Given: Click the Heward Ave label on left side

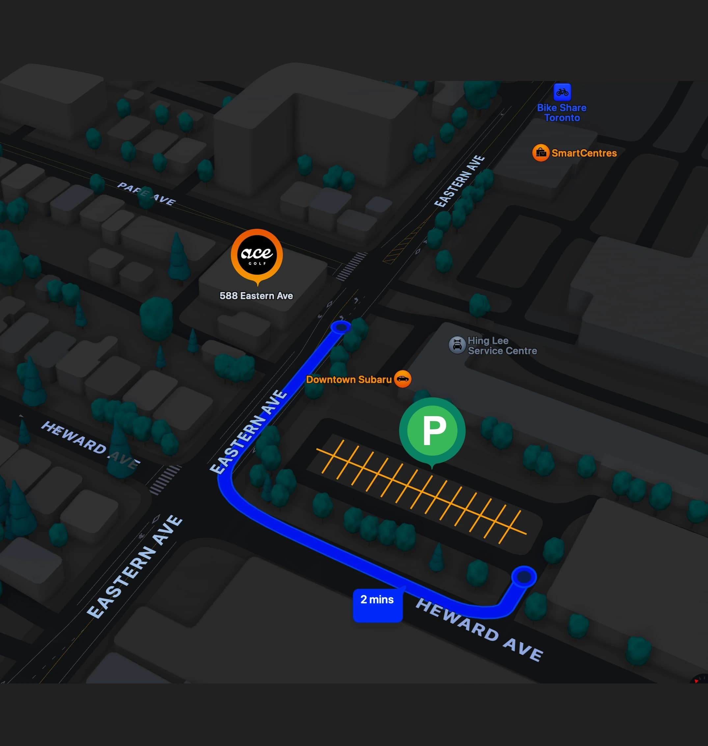Looking at the screenshot, I should [x=91, y=444].
